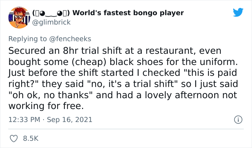252x148 pixels.
Task: Click the Sep 16, 2021 date
Action: pyautogui.click(x=70, y=119)
